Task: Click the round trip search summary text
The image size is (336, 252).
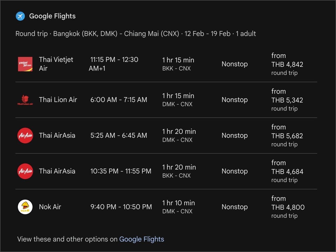Action: [x=135, y=34]
